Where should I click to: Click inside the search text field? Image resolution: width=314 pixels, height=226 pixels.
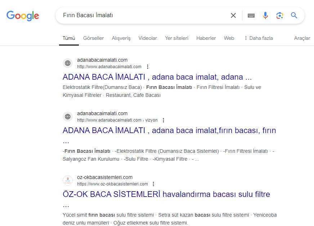144,15
